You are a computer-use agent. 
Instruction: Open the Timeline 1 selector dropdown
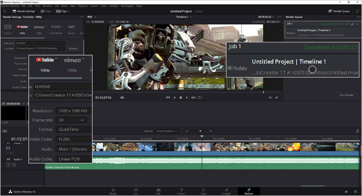pyautogui.click(x=184, y=17)
